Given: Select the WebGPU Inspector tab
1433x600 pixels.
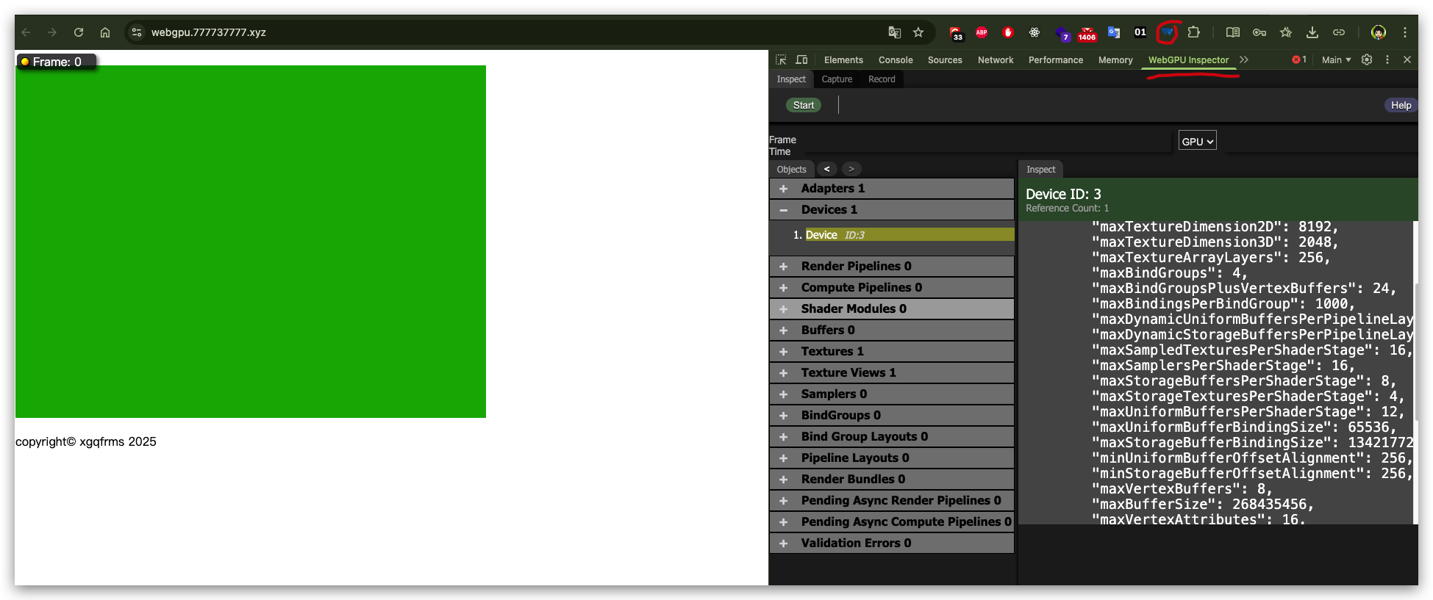Looking at the screenshot, I should point(1188,60).
